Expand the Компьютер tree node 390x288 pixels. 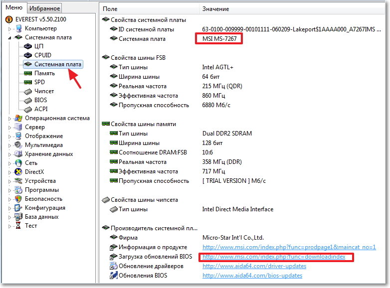coord(9,29)
